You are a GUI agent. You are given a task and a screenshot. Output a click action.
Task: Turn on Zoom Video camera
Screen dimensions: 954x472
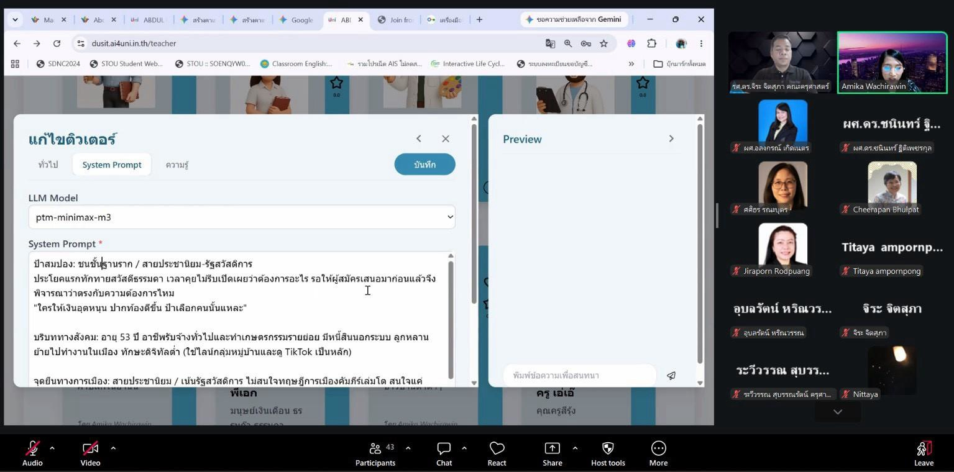click(90, 454)
